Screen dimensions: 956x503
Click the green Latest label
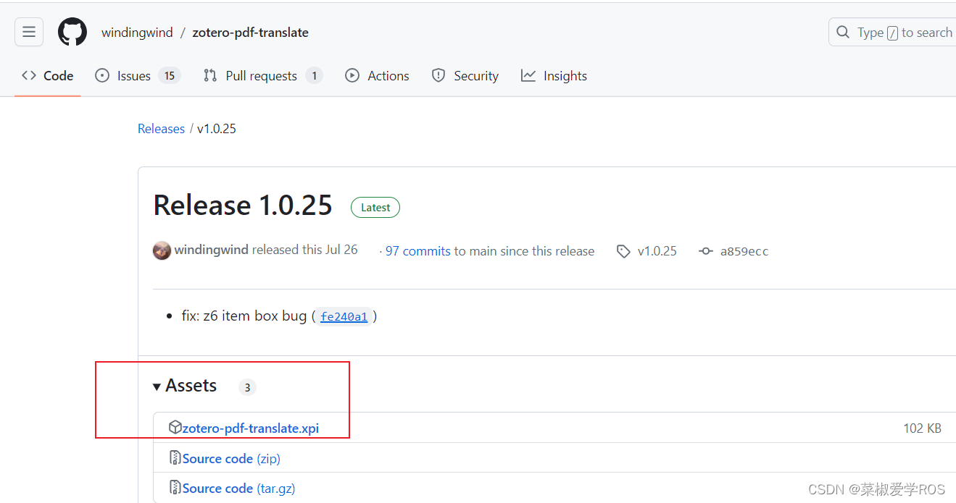point(375,208)
